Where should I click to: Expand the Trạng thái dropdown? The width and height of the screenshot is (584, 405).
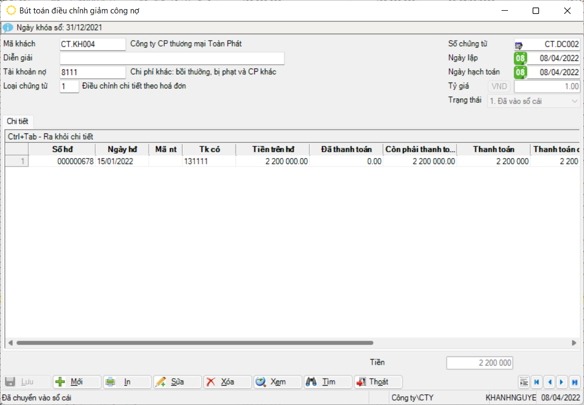tap(574, 101)
